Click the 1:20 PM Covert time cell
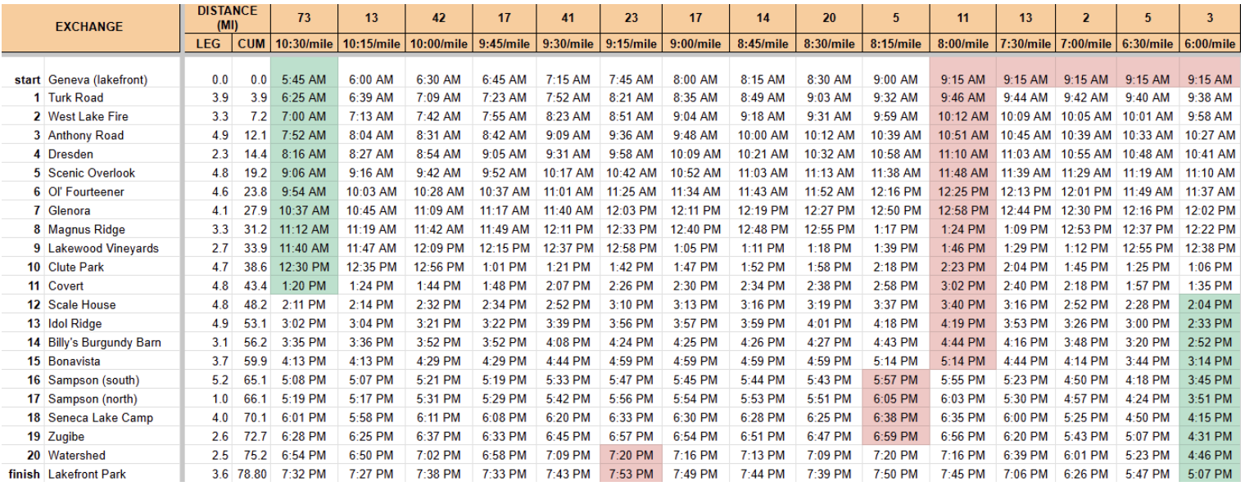Screen dimensions: 1245x486 pos(303,286)
